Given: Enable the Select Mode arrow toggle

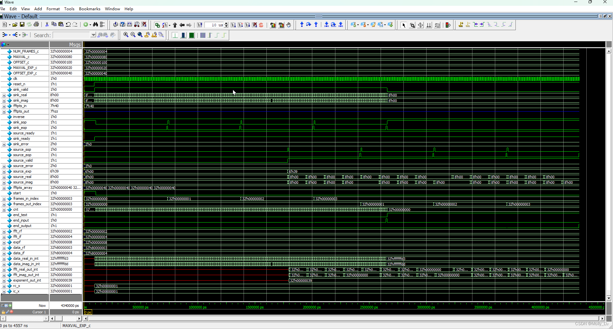Looking at the screenshot, I should tap(404, 25).
